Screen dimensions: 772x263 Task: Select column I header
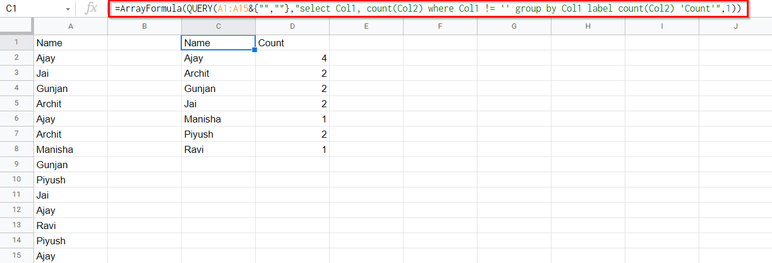pos(662,26)
